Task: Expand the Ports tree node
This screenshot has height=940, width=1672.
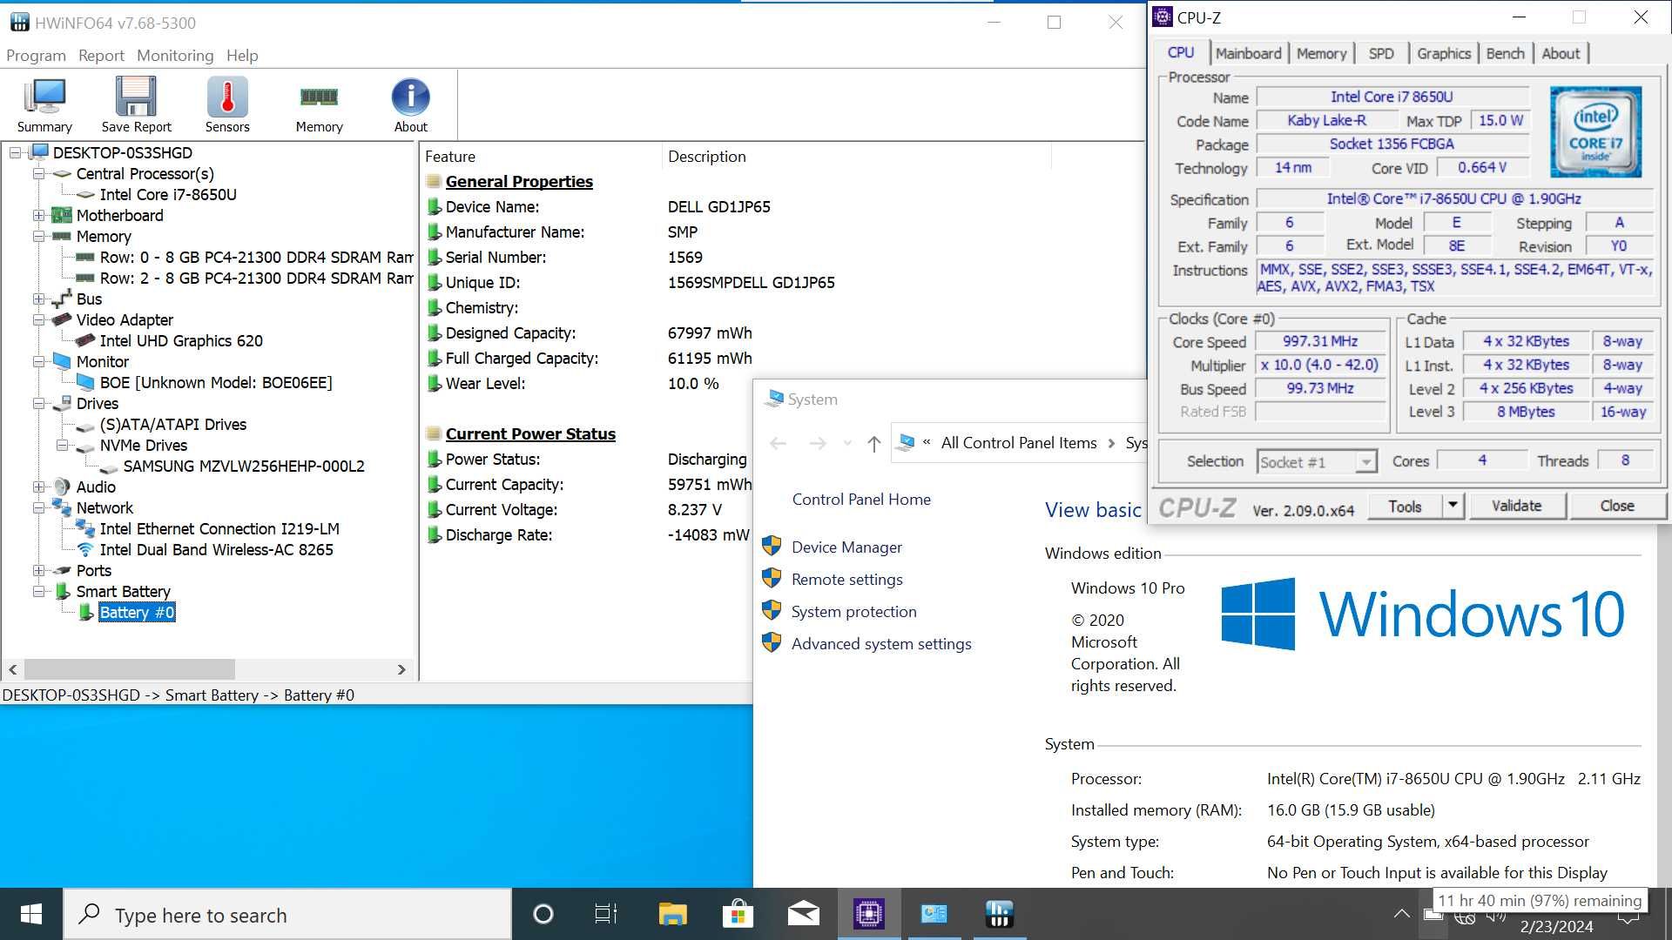Action: point(38,571)
